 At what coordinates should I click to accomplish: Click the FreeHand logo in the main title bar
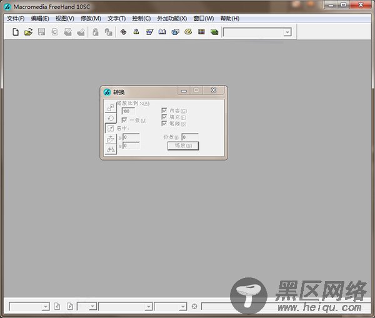[x=7, y=7]
